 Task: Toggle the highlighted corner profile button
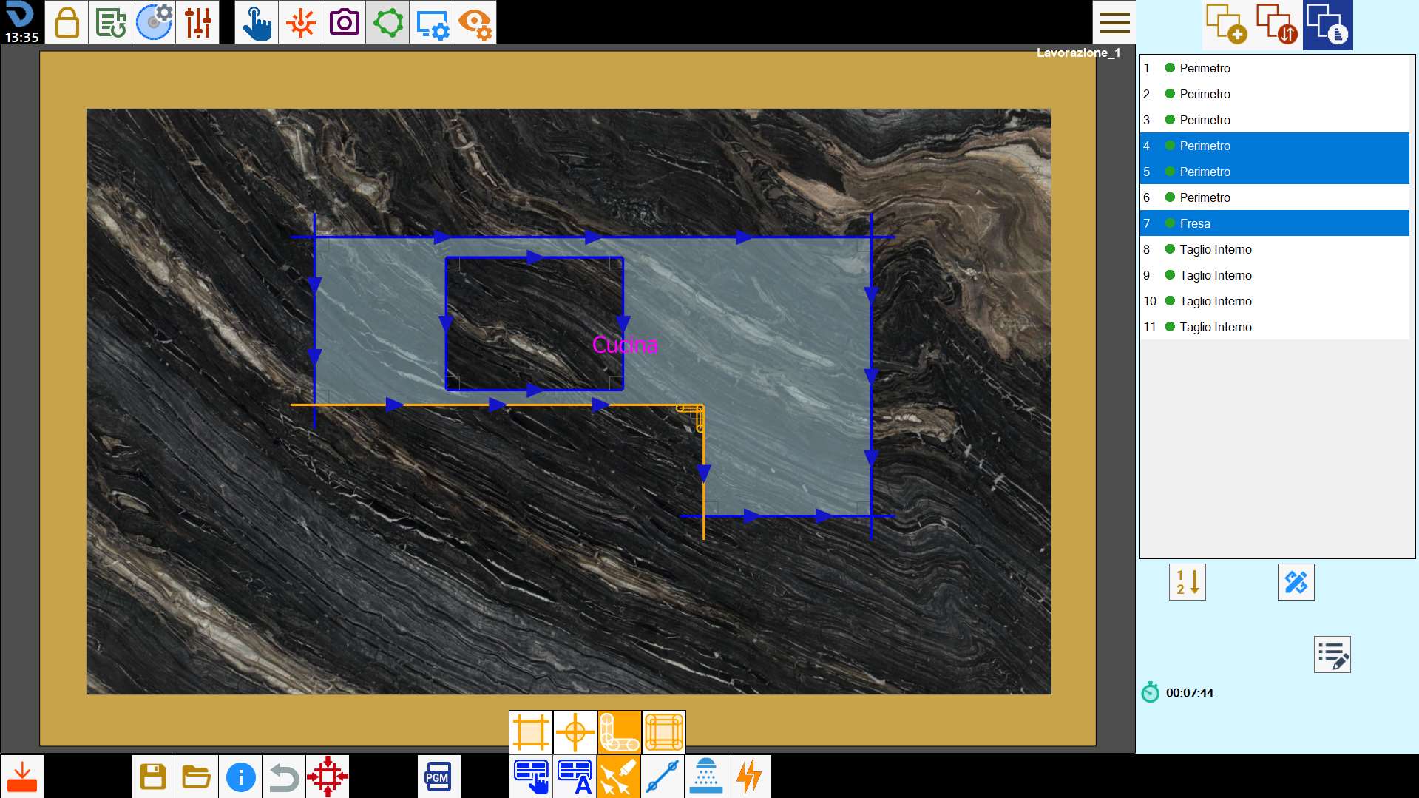click(620, 731)
